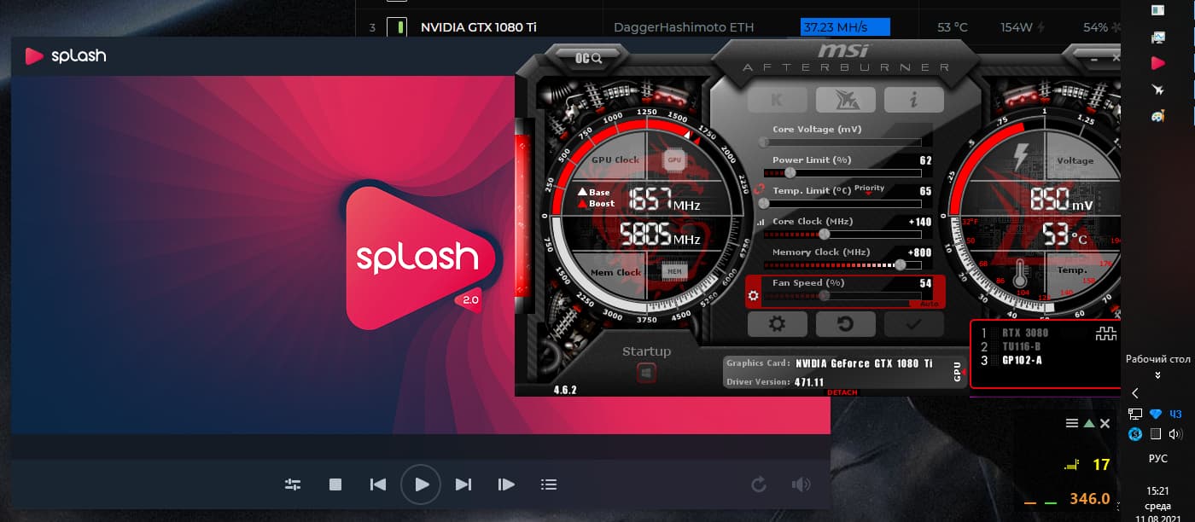Click the Splash logo in the title bar
Screen dimensions: 1195x522
click(x=66, y=56)
